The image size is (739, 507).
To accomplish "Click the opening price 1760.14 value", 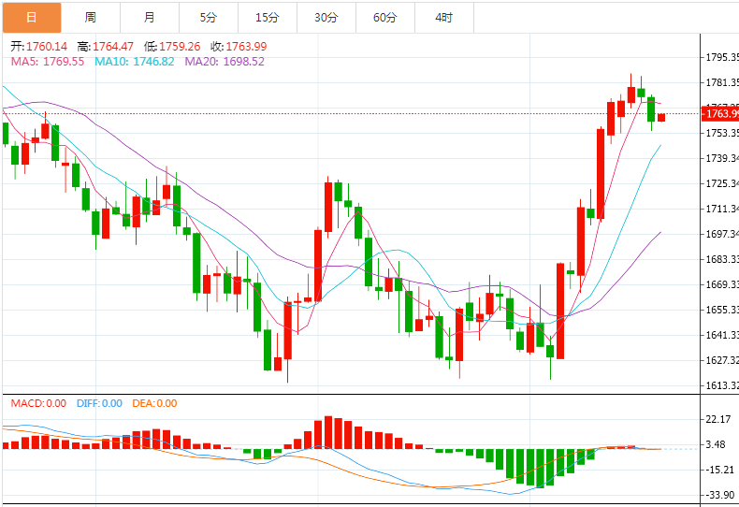I will (47, 47).
